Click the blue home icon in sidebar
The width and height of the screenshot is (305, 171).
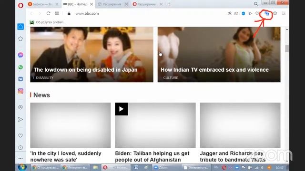click(20, 27)
